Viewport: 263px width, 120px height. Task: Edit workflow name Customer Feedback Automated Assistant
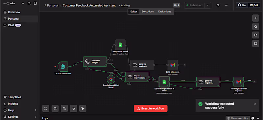pyautogui.click(x=89, y=5)
